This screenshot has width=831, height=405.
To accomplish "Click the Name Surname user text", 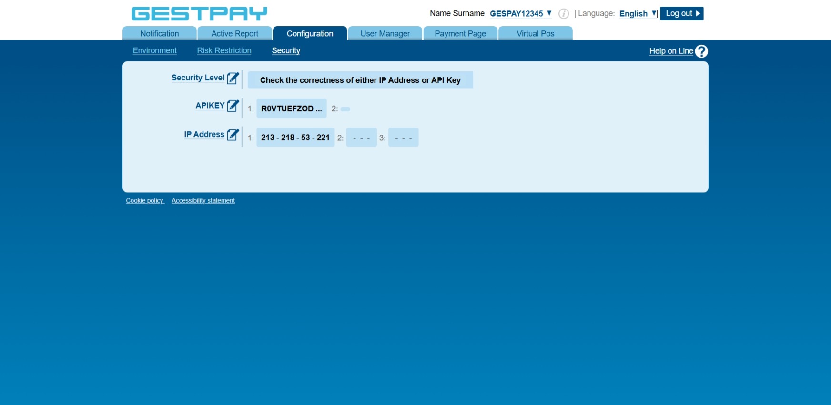I will click(457, 13).
